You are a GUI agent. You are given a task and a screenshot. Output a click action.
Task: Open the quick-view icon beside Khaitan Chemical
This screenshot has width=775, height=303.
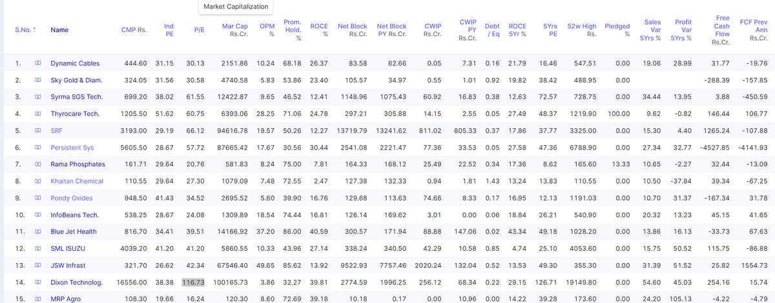click(37, 181)
